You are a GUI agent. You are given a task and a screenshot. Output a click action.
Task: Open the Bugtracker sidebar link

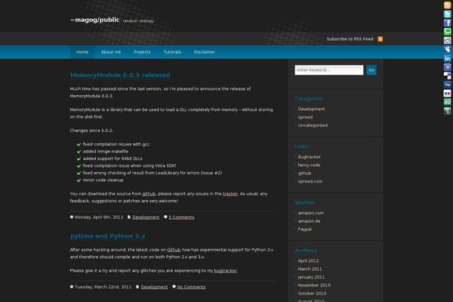pos(309,157)
